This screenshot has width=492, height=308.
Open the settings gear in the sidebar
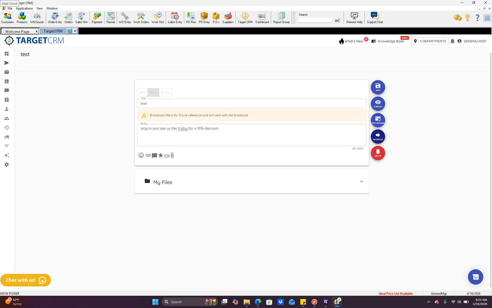[7, 165]
